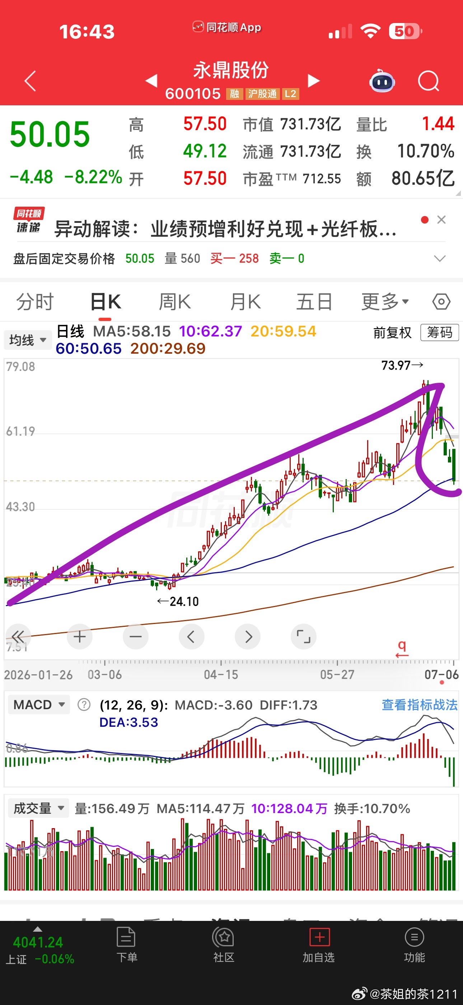Select the 日K chart tab
This screenshot has width=463, height=1005.
pos(106,302)
